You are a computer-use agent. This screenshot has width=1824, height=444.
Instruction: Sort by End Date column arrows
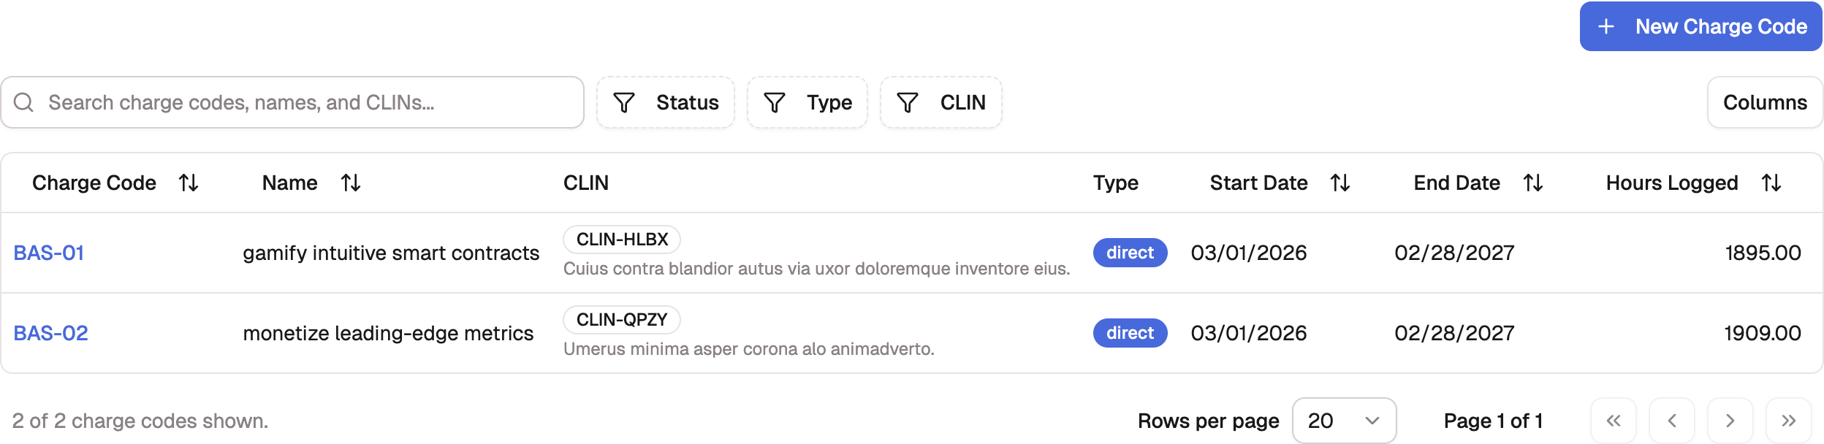tap(1533, 183)
